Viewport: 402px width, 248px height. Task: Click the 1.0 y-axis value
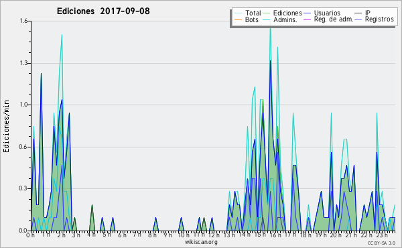click(x=23, y=105)
